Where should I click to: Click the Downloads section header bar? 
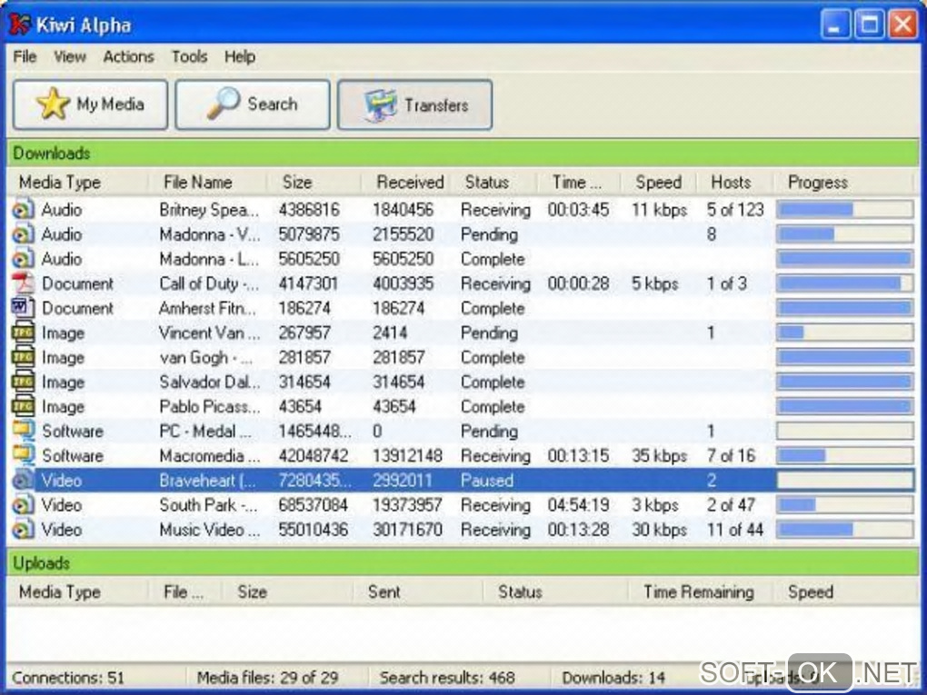pos(463,154)
